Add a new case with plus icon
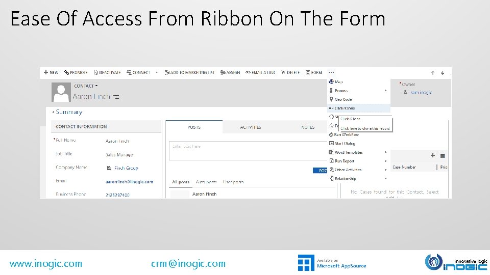The image size is (490, 275). [x=433, y=155]
